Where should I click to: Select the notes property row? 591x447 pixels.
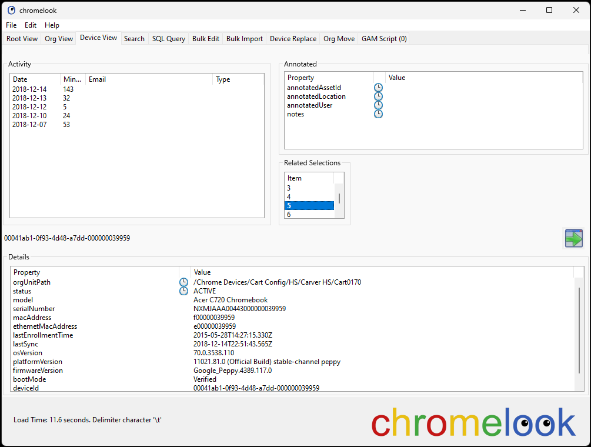[x=433, y=114]
